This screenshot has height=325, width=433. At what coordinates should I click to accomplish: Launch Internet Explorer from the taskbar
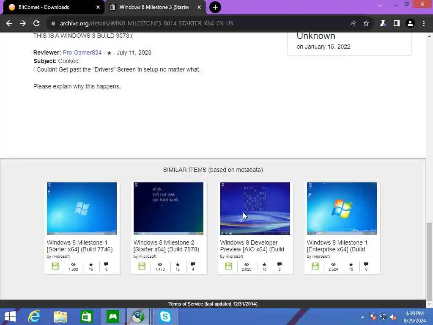click(34, 317)
